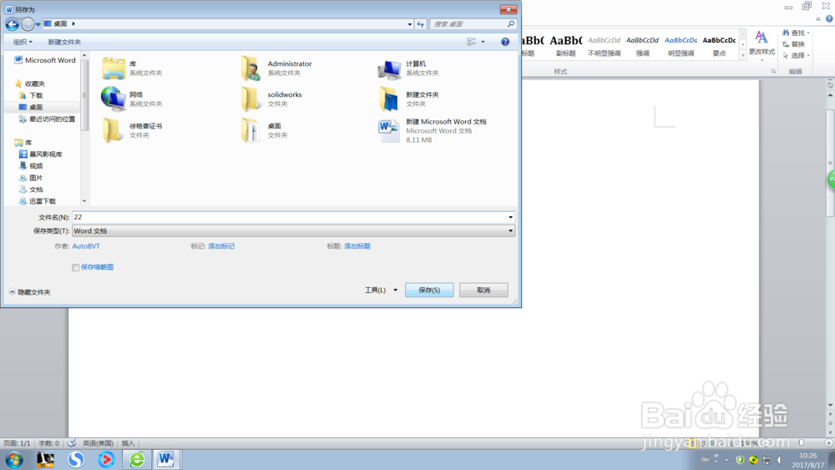Expand the styles gallery more arrow
Image resolution: width=835 pixels, height=470 pixels.
click(x=743, y=55)
